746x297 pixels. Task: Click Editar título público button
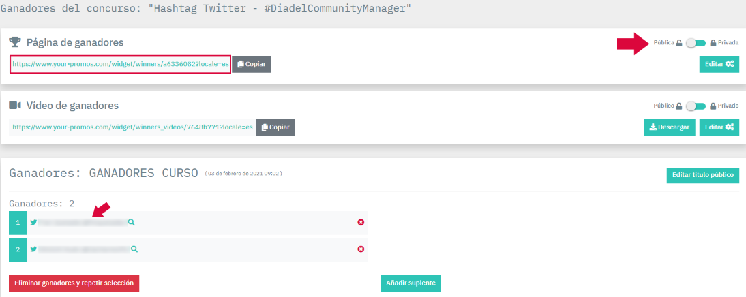(702, 175)
